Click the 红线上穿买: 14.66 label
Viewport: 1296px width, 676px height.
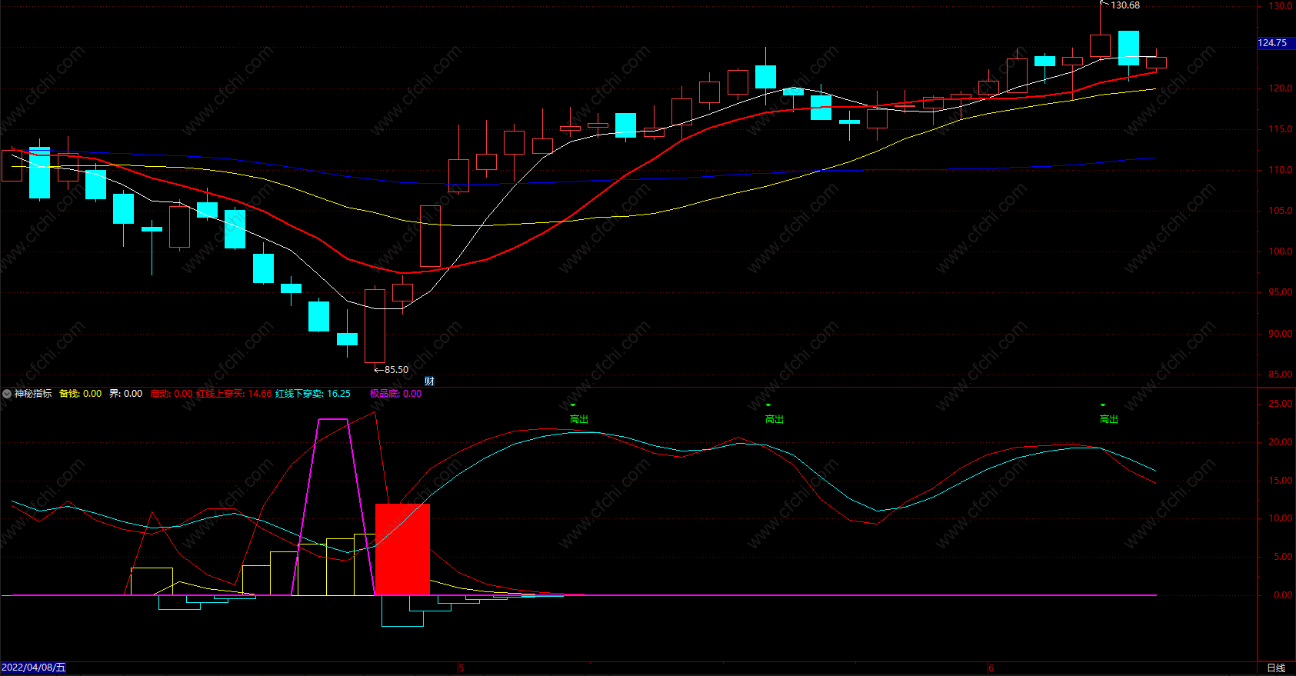234,394
